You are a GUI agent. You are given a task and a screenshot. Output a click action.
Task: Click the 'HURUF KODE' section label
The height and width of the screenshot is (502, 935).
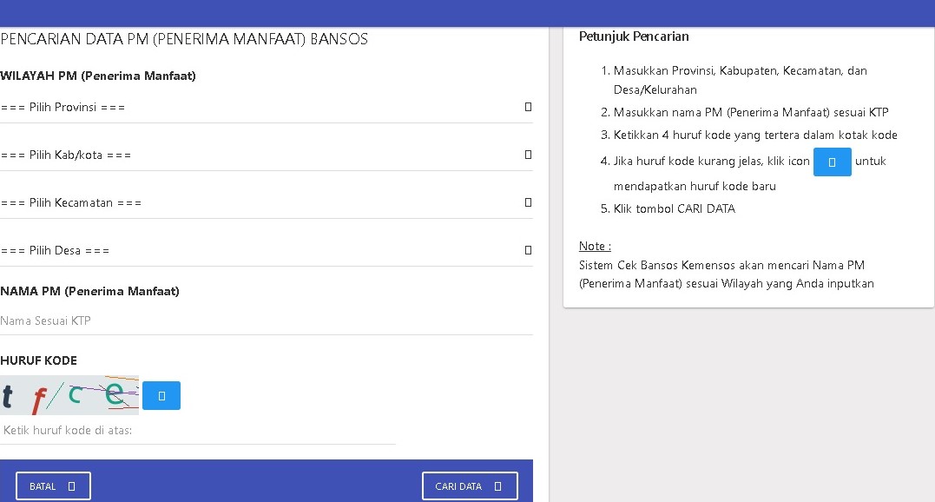pos(38,360)
